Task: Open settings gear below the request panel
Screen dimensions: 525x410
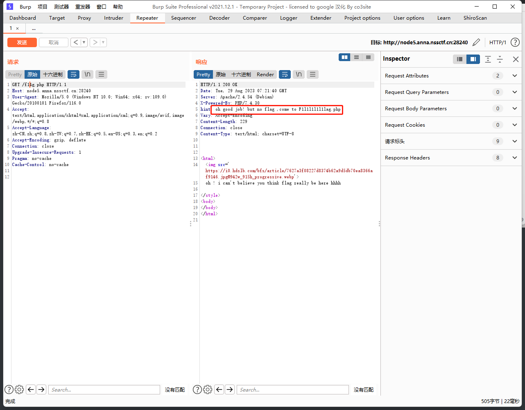Action: pos(19,389)
